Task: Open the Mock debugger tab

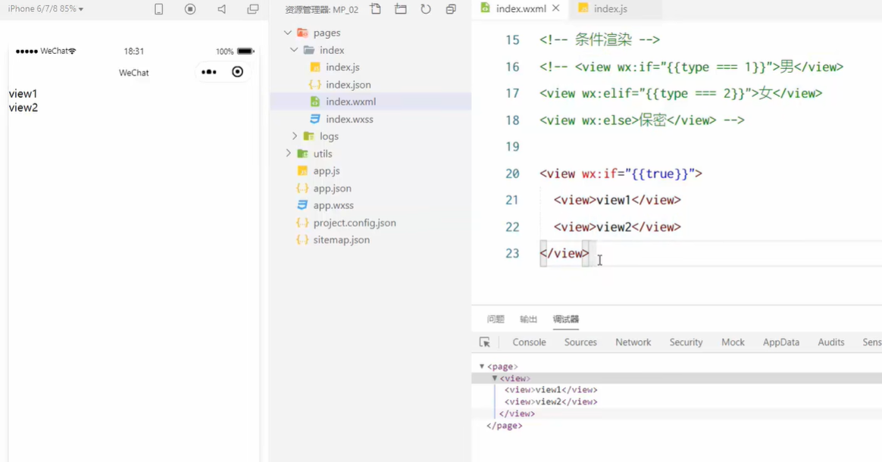Action: click(733, 342)
